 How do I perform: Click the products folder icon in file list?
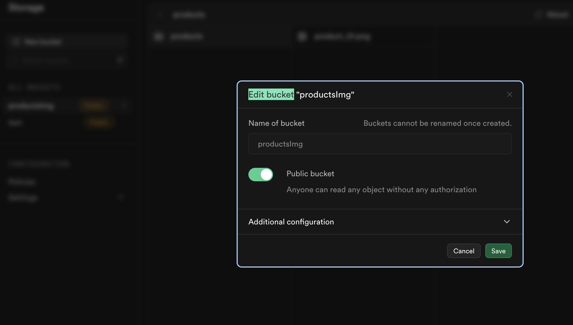point(159,36)
